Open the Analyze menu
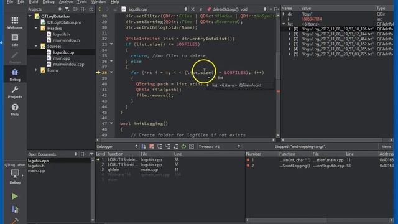 (65, 2)
